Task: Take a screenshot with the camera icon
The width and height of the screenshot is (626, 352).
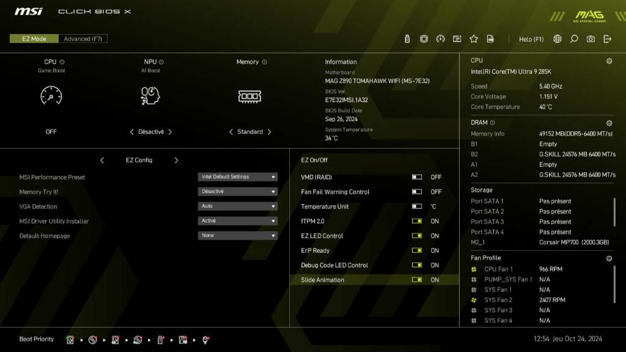Action: pyautogui.click(x=591, y=38)
